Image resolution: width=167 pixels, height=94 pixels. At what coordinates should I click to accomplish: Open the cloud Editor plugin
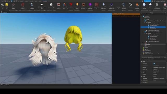pos(150,5)
